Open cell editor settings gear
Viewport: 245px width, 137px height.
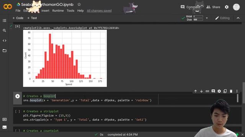[219, 91]
